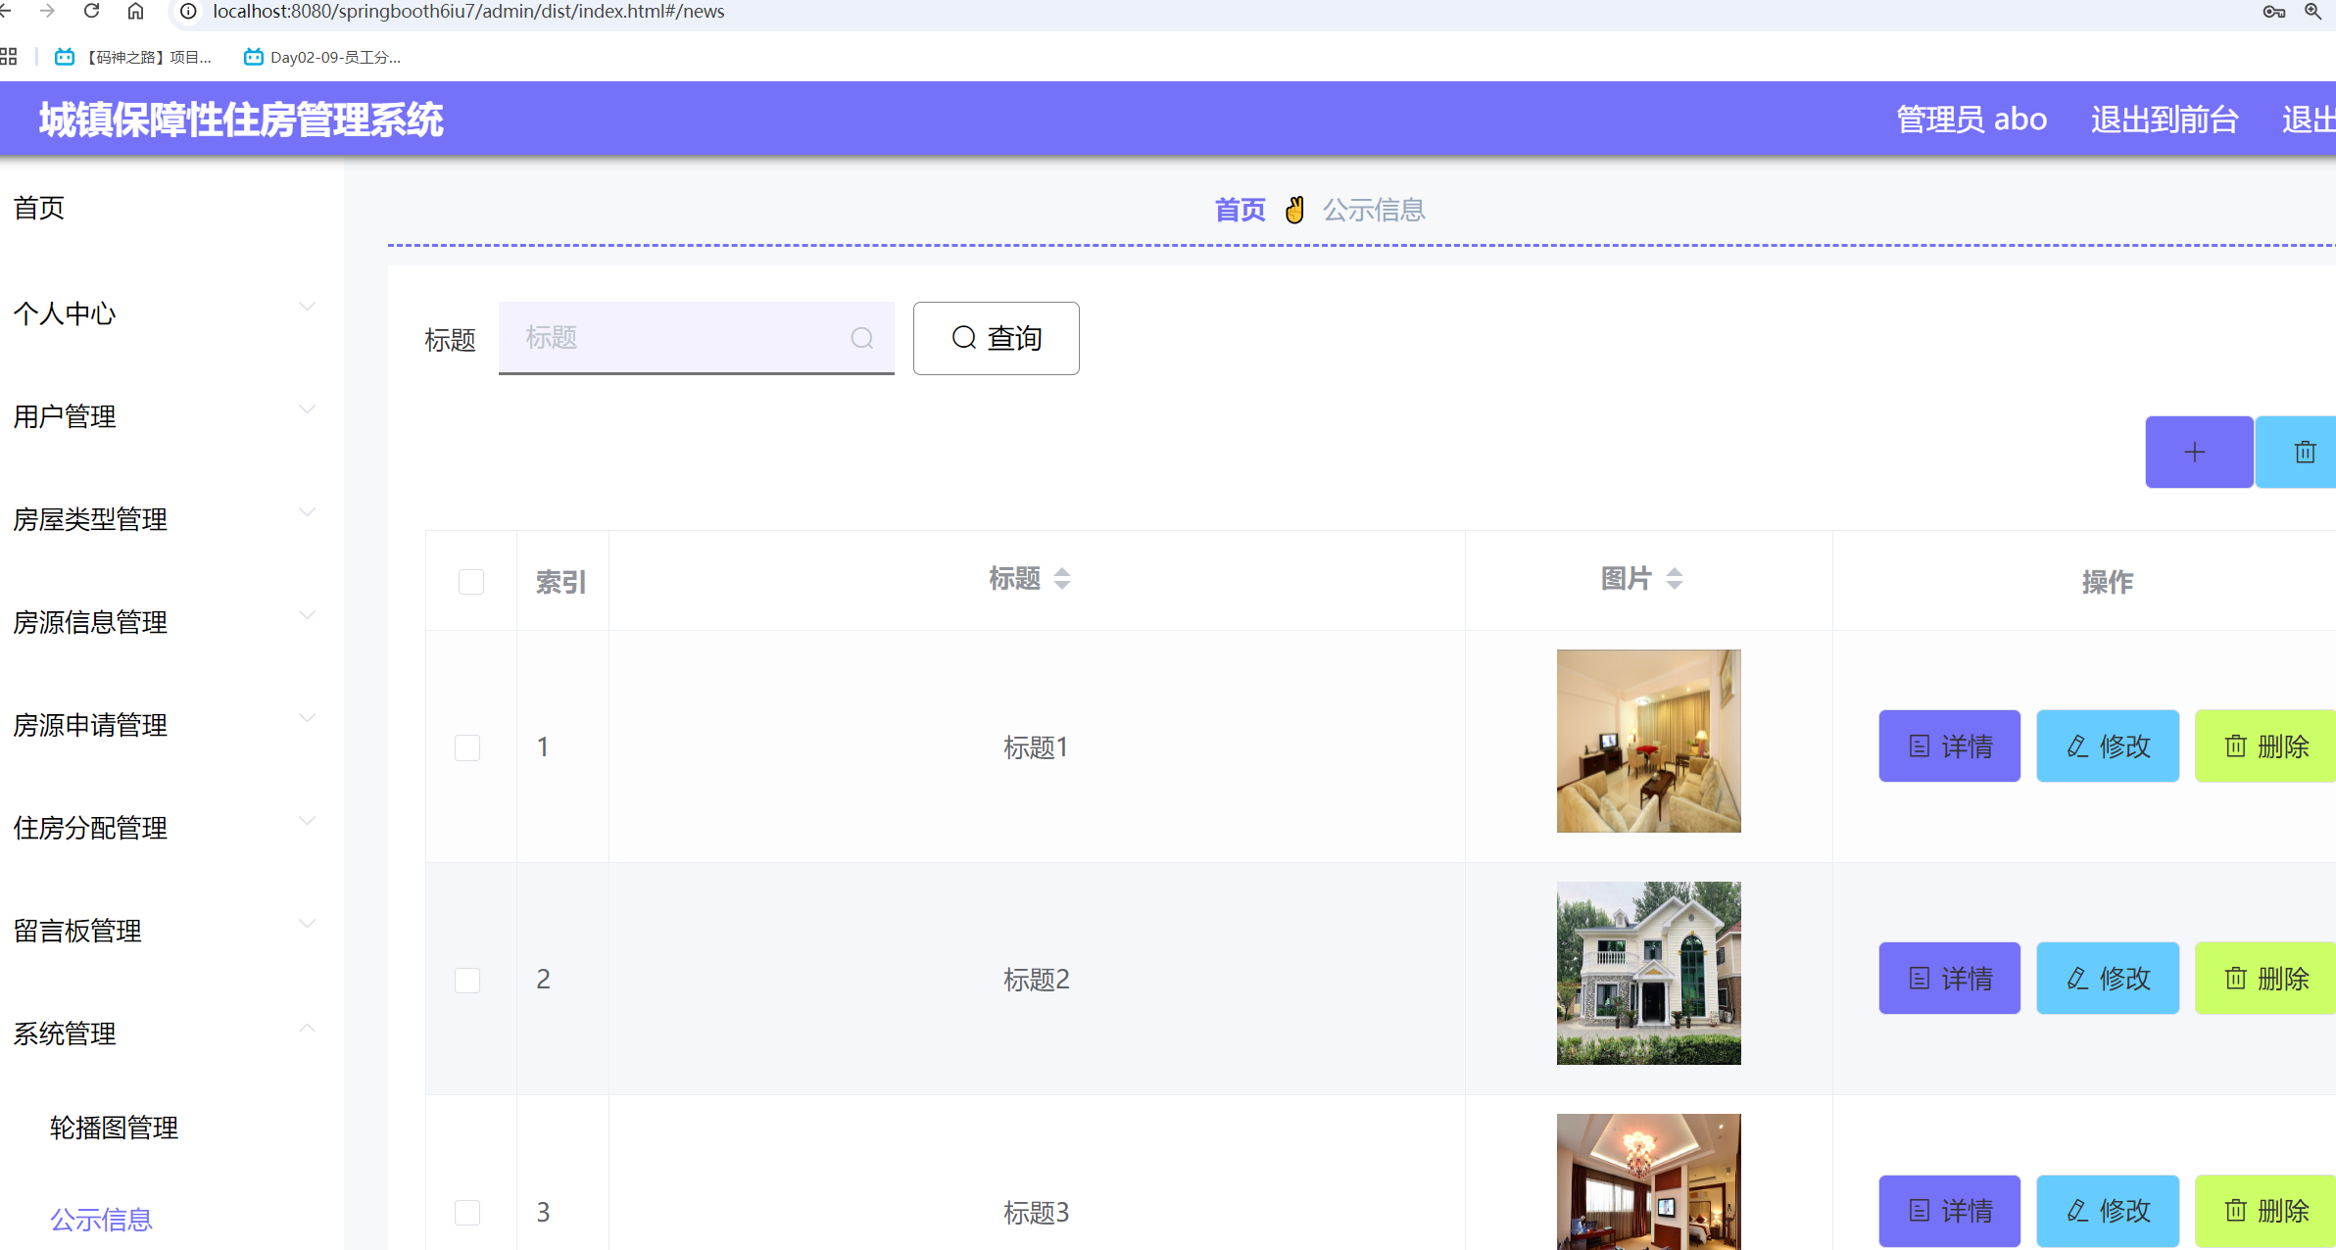Open 首页 from the sidebar menu

pyautogui.click(x=39, y=208)
